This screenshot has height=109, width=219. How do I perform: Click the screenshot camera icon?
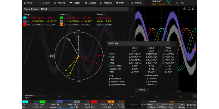click(x=185, y=9)
